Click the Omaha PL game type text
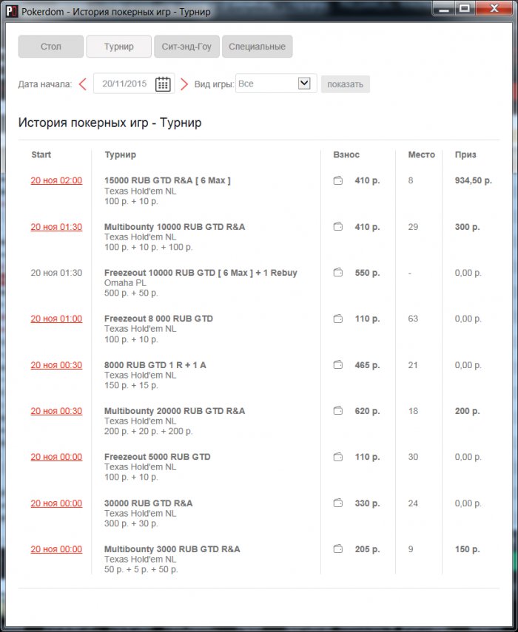 (x=125, y=283)
